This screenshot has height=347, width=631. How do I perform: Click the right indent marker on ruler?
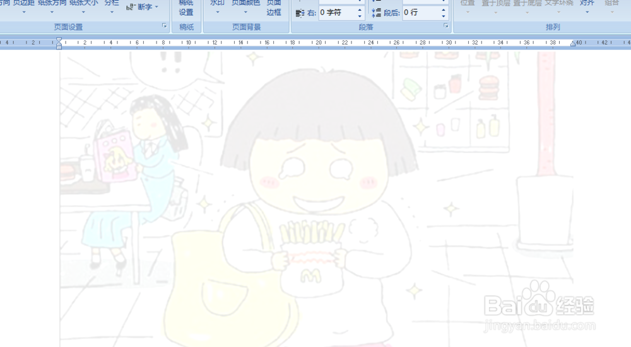coord(573,44)
